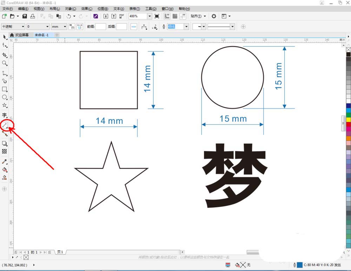
Task: Click the New document icon
Action: (4, 16)
